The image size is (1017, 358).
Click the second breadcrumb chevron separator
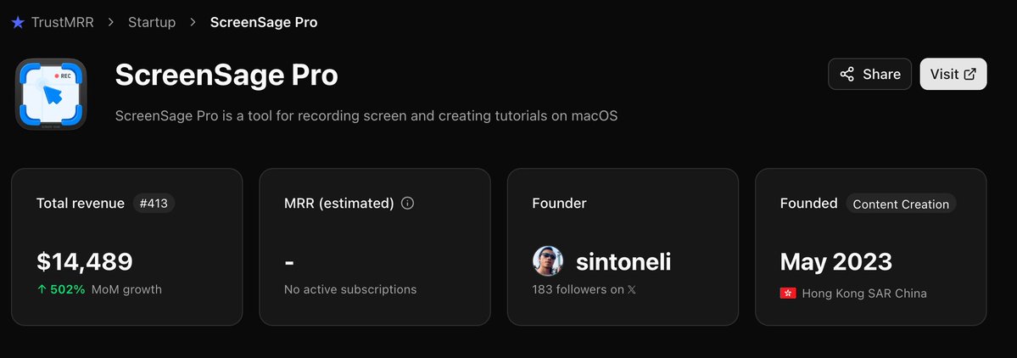193,23
